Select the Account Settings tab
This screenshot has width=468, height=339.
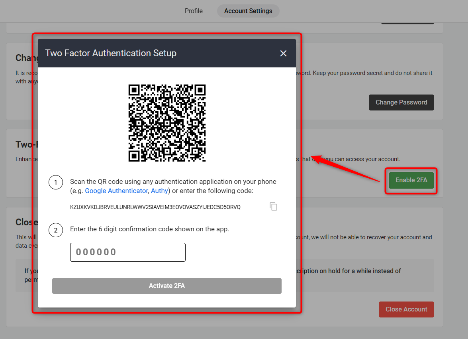tap(248, 11)
